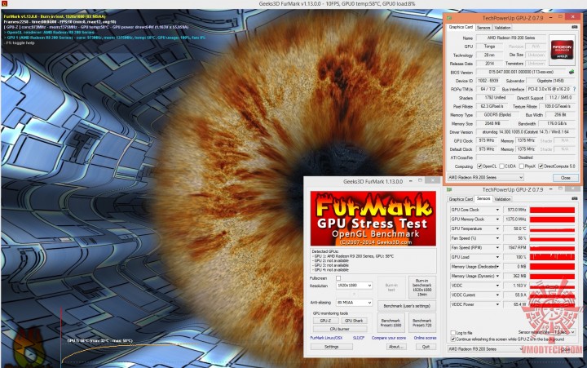587x368 pixels.
Task: Enable the Log to file checkbox
Action: (x=453, y=333)
